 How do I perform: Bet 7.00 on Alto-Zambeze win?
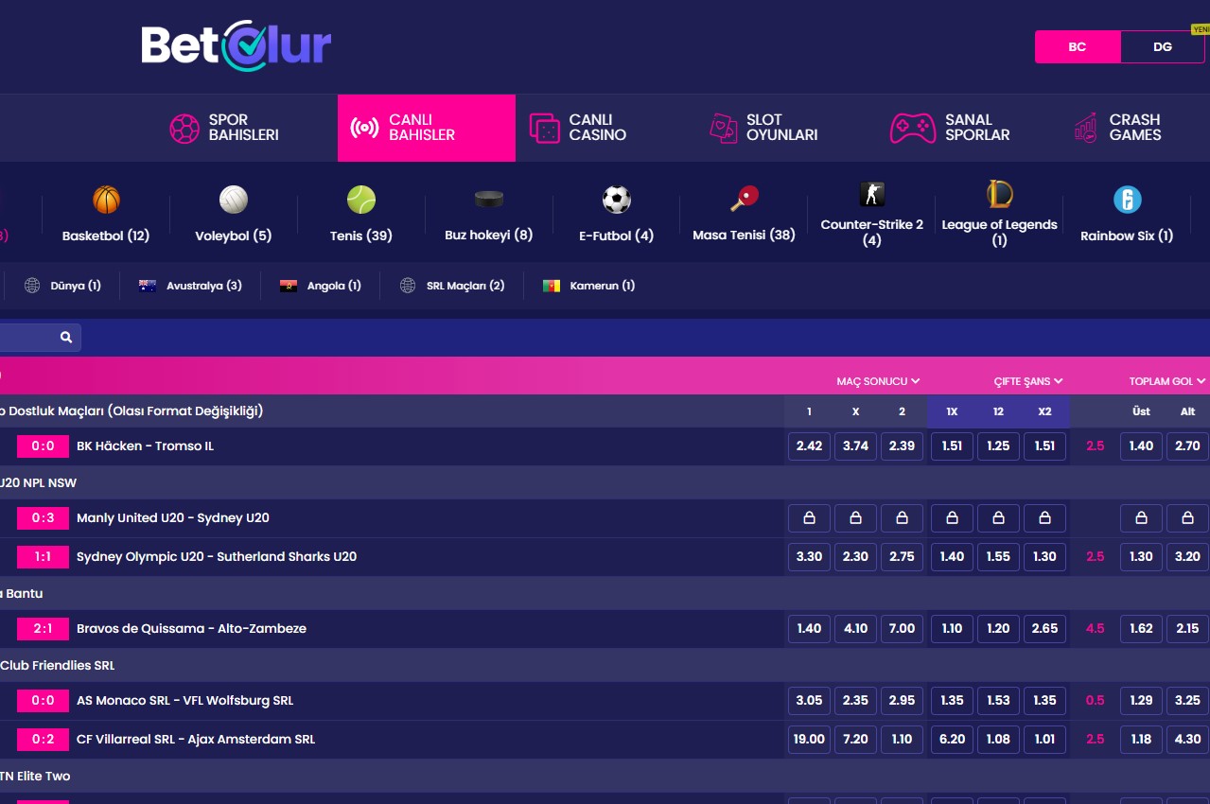[902, 629]
